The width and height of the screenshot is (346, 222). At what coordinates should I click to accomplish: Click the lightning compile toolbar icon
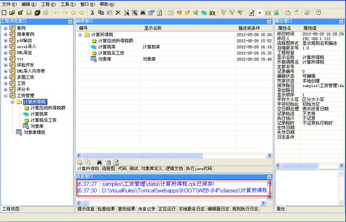(x=276, y=13)
